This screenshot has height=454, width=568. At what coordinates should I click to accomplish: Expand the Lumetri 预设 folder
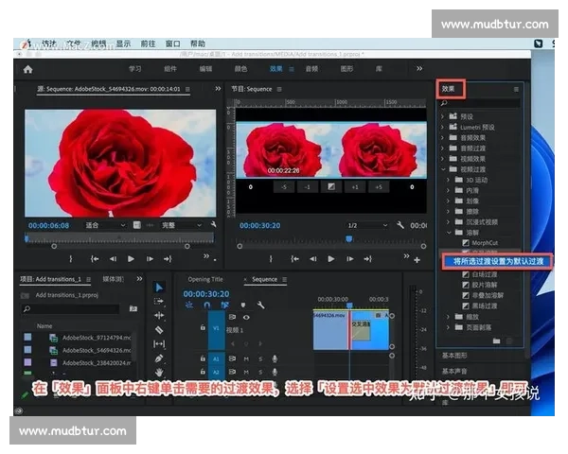point(444,127)
